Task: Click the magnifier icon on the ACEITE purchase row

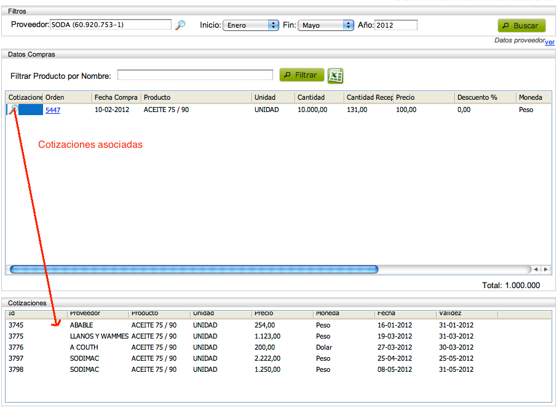Action: pyautogui.click(x=14, y=109)
